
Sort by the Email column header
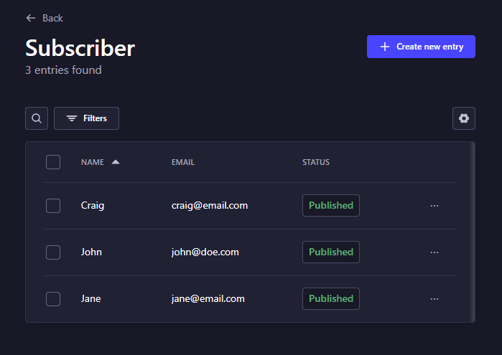click(x=183, y=162)
